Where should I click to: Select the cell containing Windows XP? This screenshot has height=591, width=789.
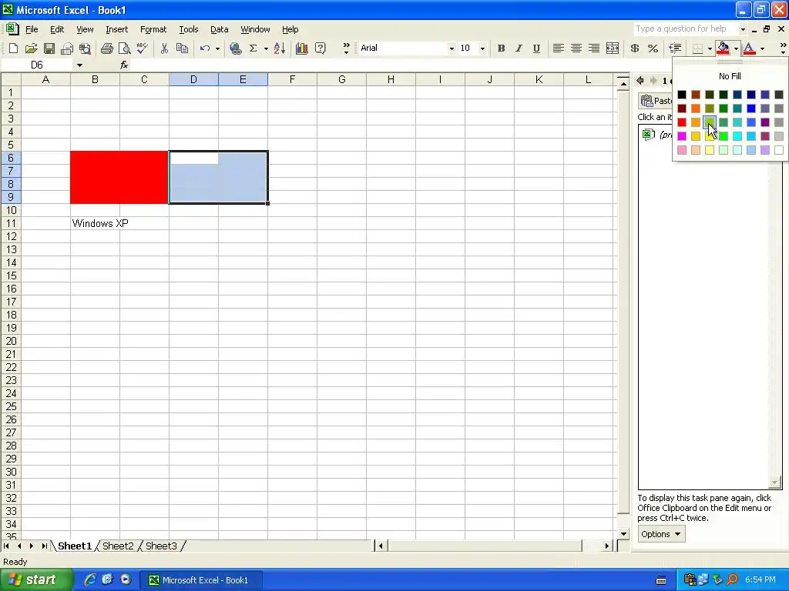95,223
